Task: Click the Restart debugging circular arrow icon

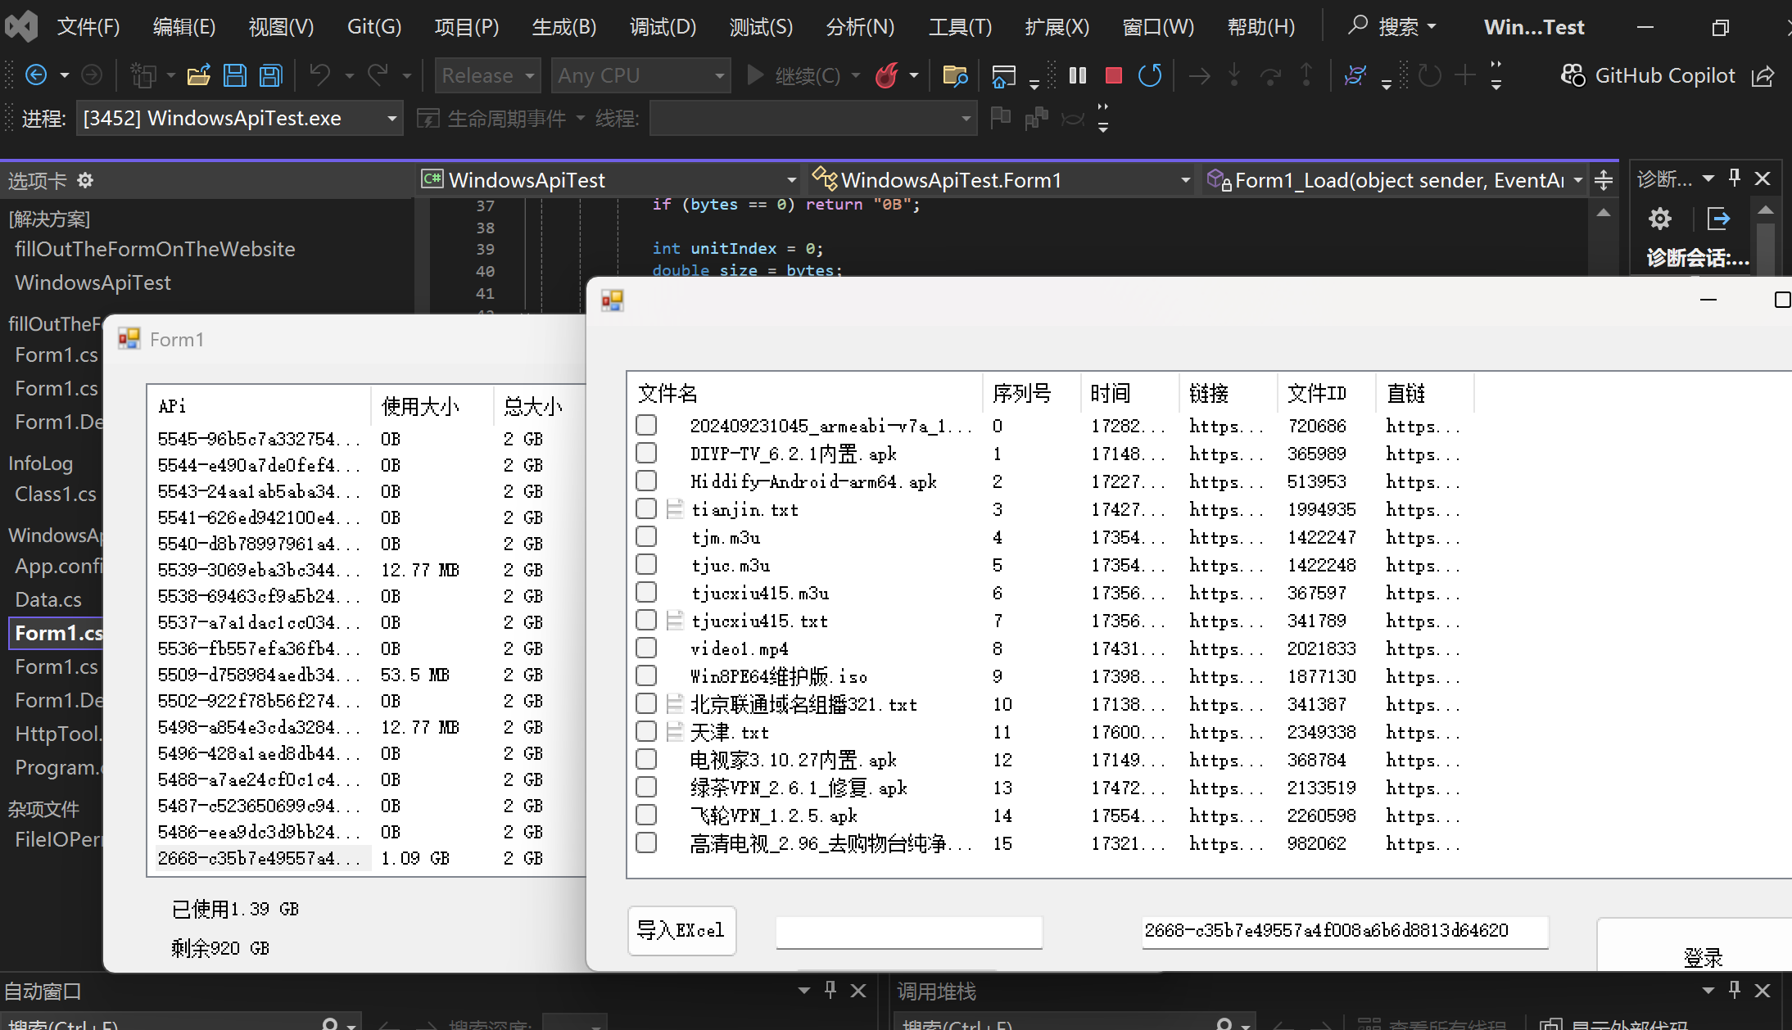Action: click(x=1150, y=76)
